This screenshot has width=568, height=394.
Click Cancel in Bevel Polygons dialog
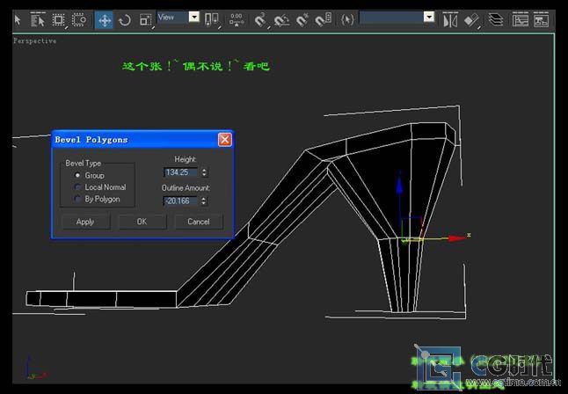199,222
